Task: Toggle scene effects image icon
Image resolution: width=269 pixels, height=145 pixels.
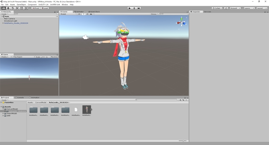Action: tap(91, 14)
